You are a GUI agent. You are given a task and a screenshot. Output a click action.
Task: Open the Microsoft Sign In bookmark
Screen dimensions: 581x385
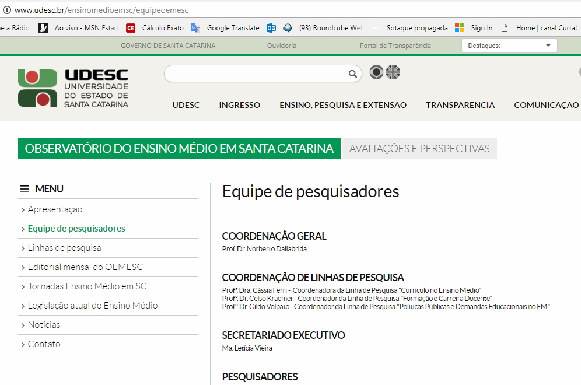pos(474,28)
